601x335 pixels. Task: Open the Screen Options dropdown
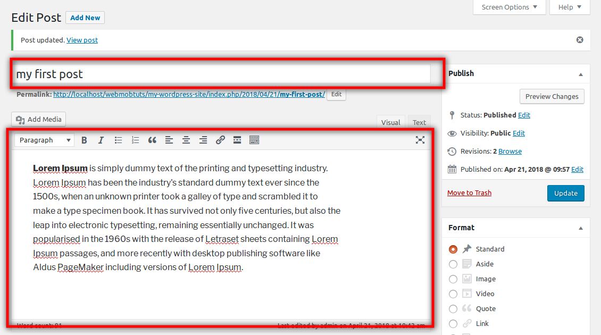click(x=508, y=7)
